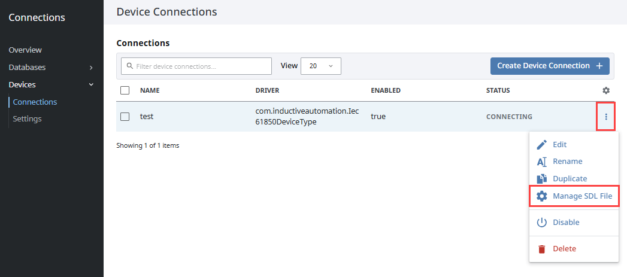Click the Manage SDL File gear icon
The height and width of the screenshot is (277, 627).
tap(541, 196)
